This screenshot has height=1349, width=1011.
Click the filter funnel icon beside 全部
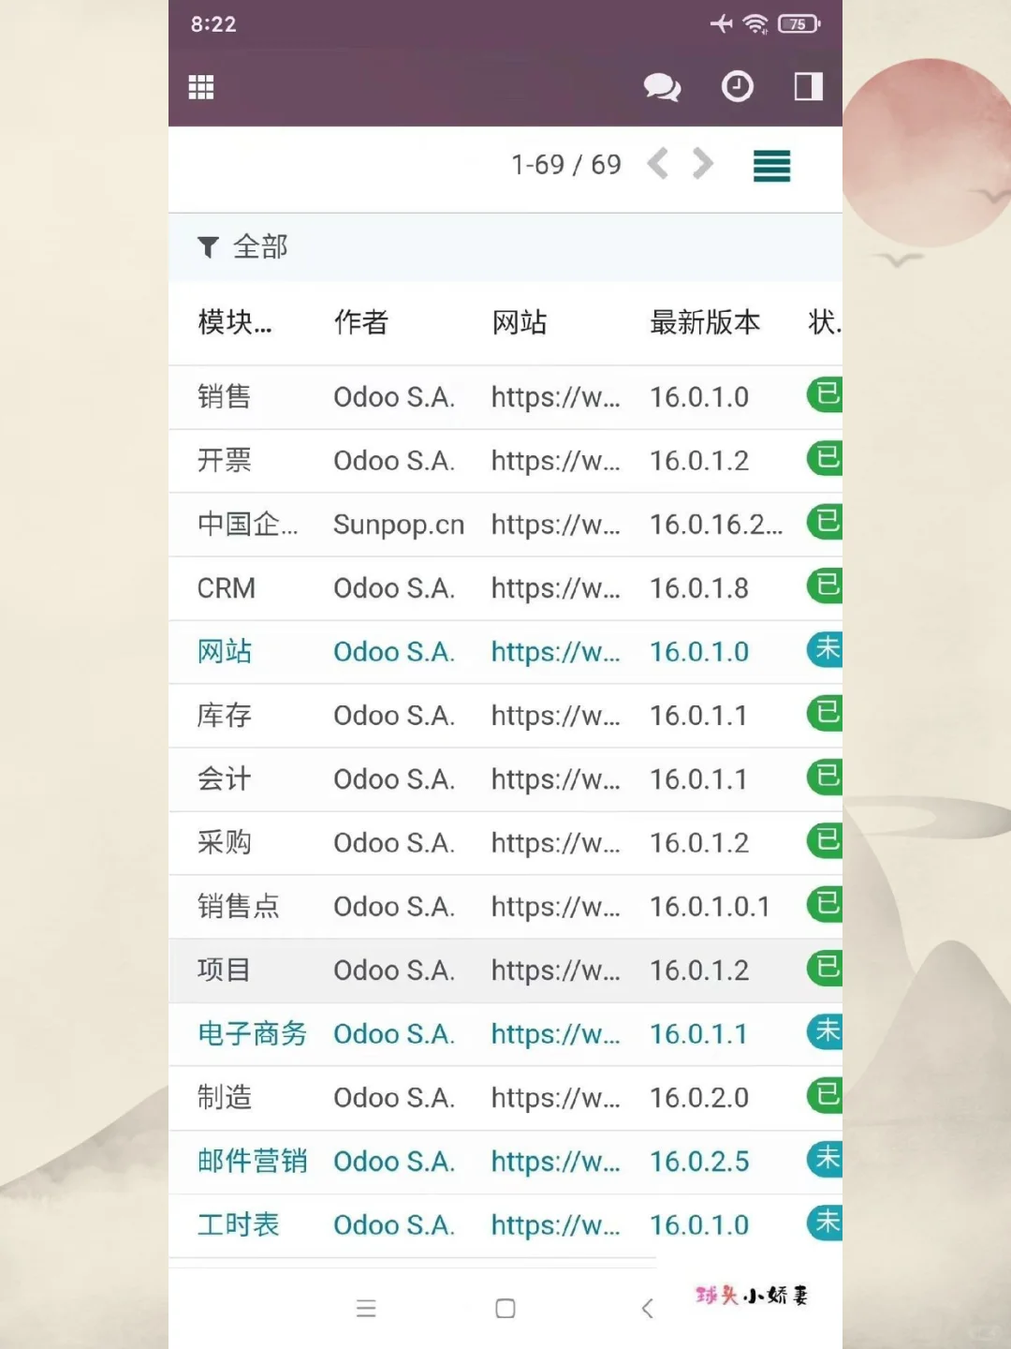point(208,246)
